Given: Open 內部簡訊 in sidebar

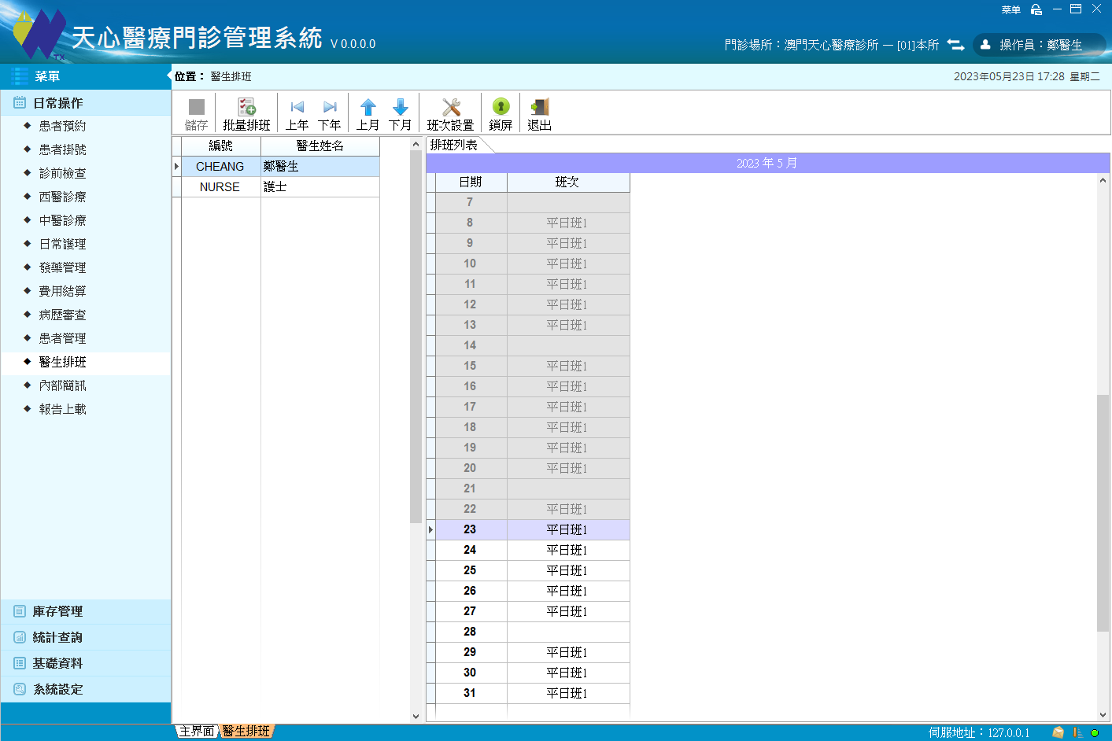Looking at the screenshot, I should 63,385.
